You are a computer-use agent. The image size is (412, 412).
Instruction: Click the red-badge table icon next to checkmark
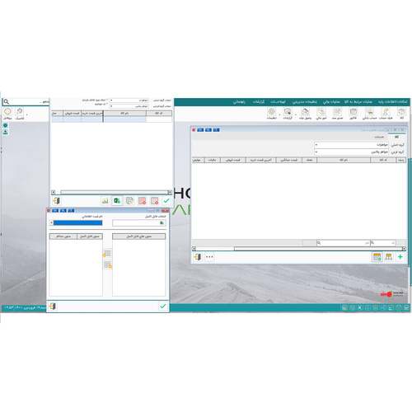(x=154, y=201)
